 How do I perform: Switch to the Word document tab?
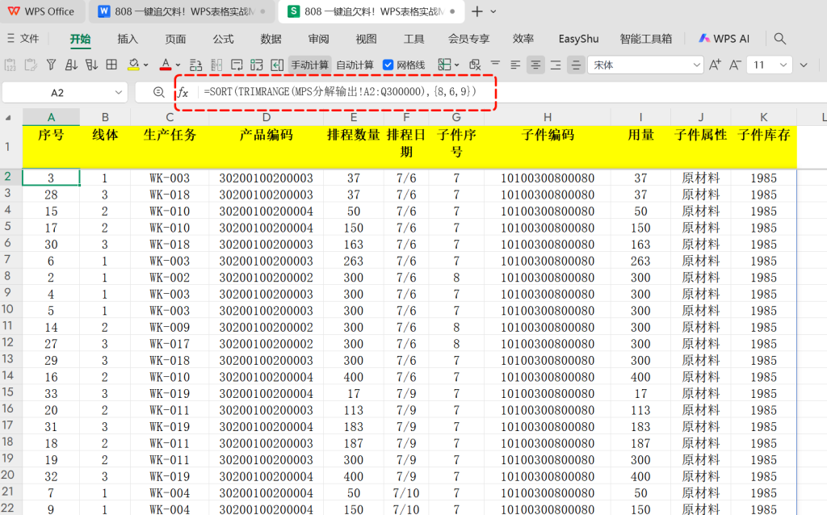[x=181, y=11]
